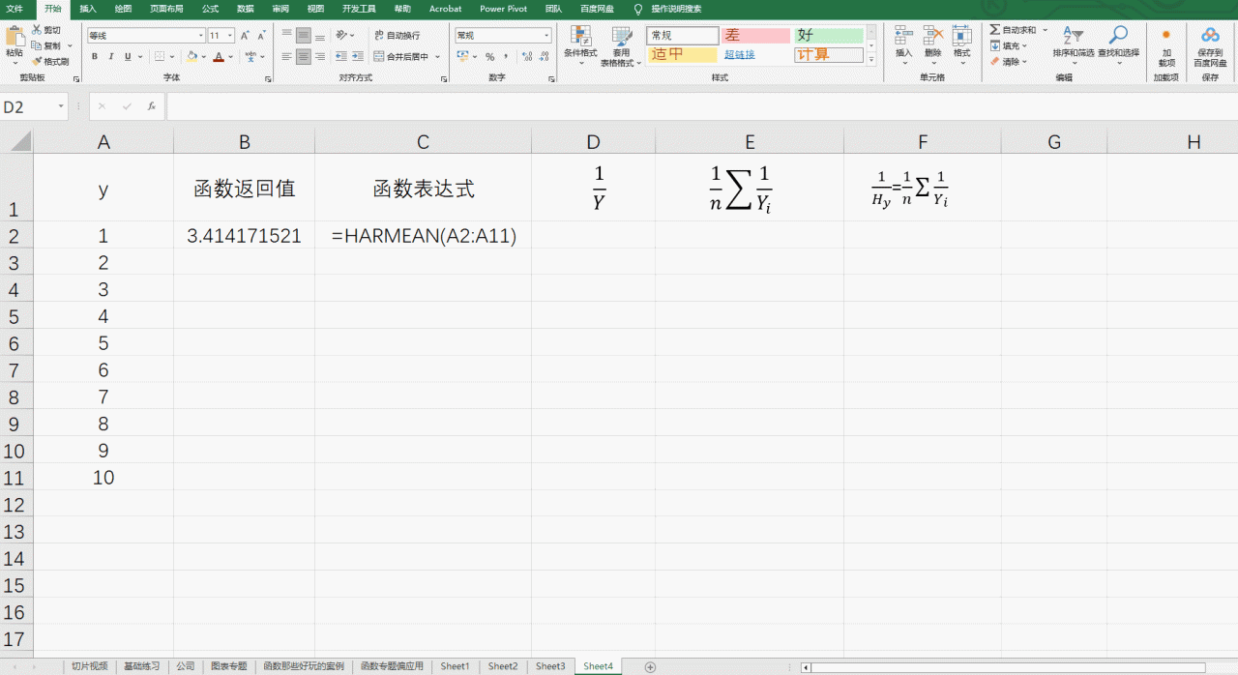Cut selection with the 剪切 scissors icon
The image size is (1238, 675).
[36, 31]
